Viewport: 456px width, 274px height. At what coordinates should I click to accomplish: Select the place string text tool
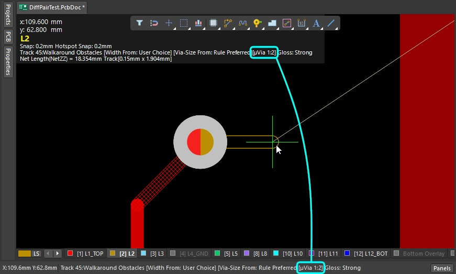tap(316, 23)
